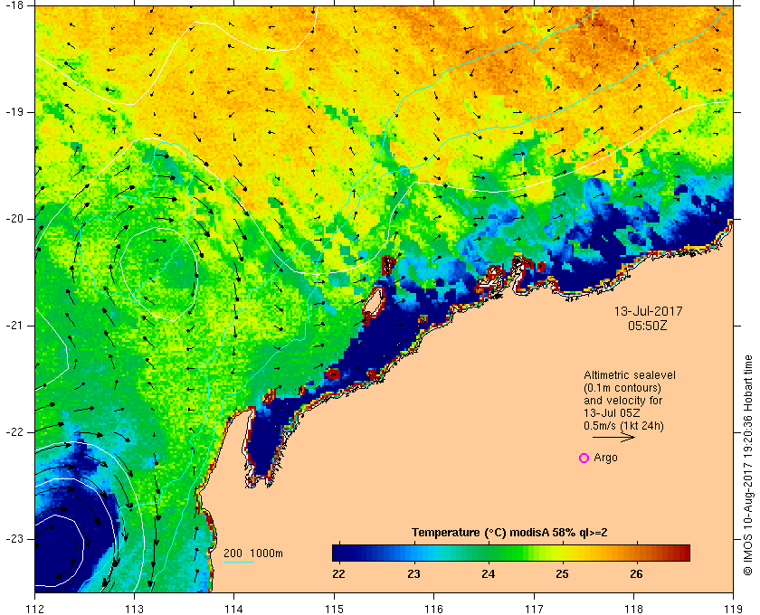Click the -18 latitude axis label
The height and width of the screenshot is (615, 760).
tap(14, 5)
